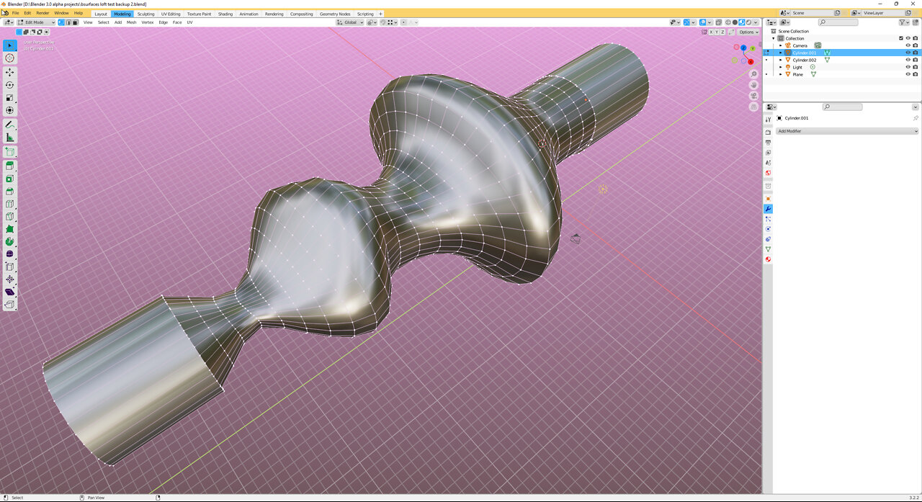Select the Light object in outliner
This screenshot has height=502, width=922.
pos(797,67)
